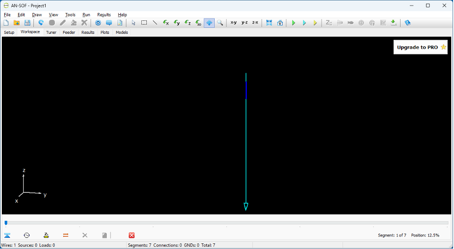454x249 pixels.
Task: Click the green download export icon
Action: pyautogui.click(x=394, y=23)
